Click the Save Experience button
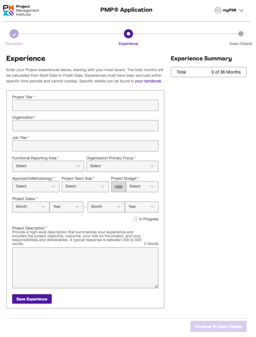The width and height of the screenshot is (256, 337). [32, 299]
